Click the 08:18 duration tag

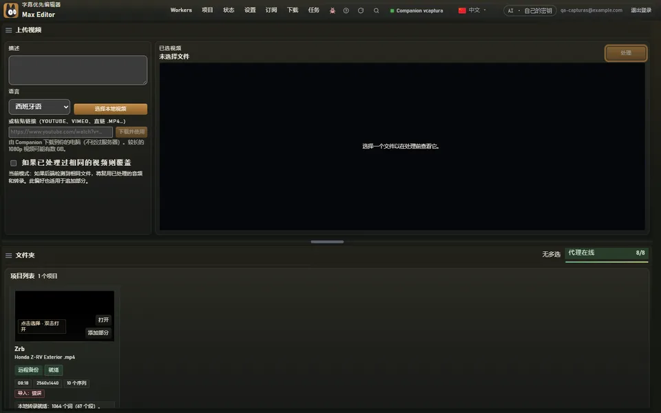tap(23, 383)
